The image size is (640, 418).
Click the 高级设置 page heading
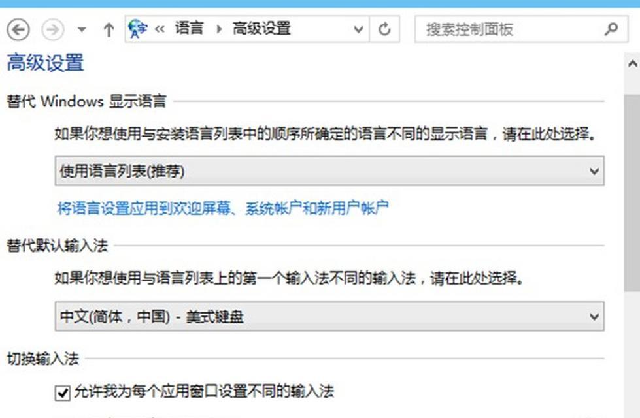click(45, 63)
